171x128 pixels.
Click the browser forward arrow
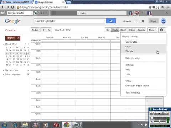[x=8, y=7]
